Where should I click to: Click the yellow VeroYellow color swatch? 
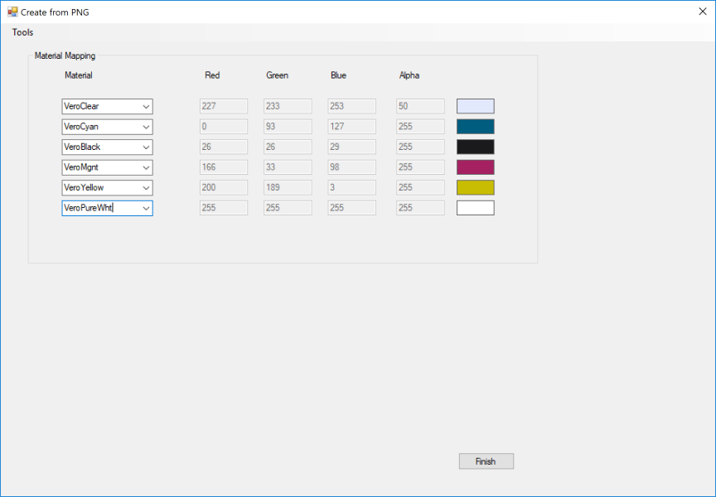coord(476,187)
